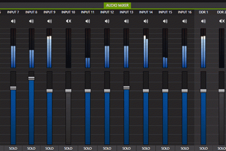The width and height of the screenshot is (226, 151).
Task: Click the INPUT 14 VU level meter
Action: [146, 48]
